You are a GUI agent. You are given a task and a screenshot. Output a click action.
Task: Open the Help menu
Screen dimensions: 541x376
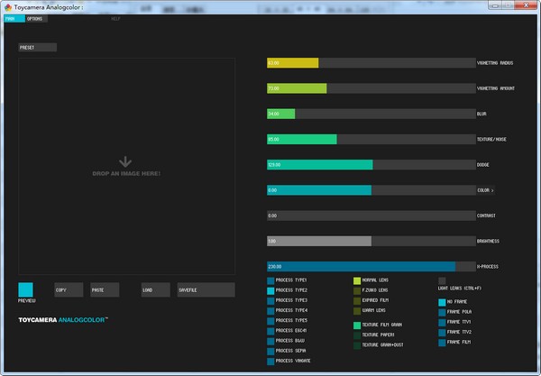pos(115,18)
